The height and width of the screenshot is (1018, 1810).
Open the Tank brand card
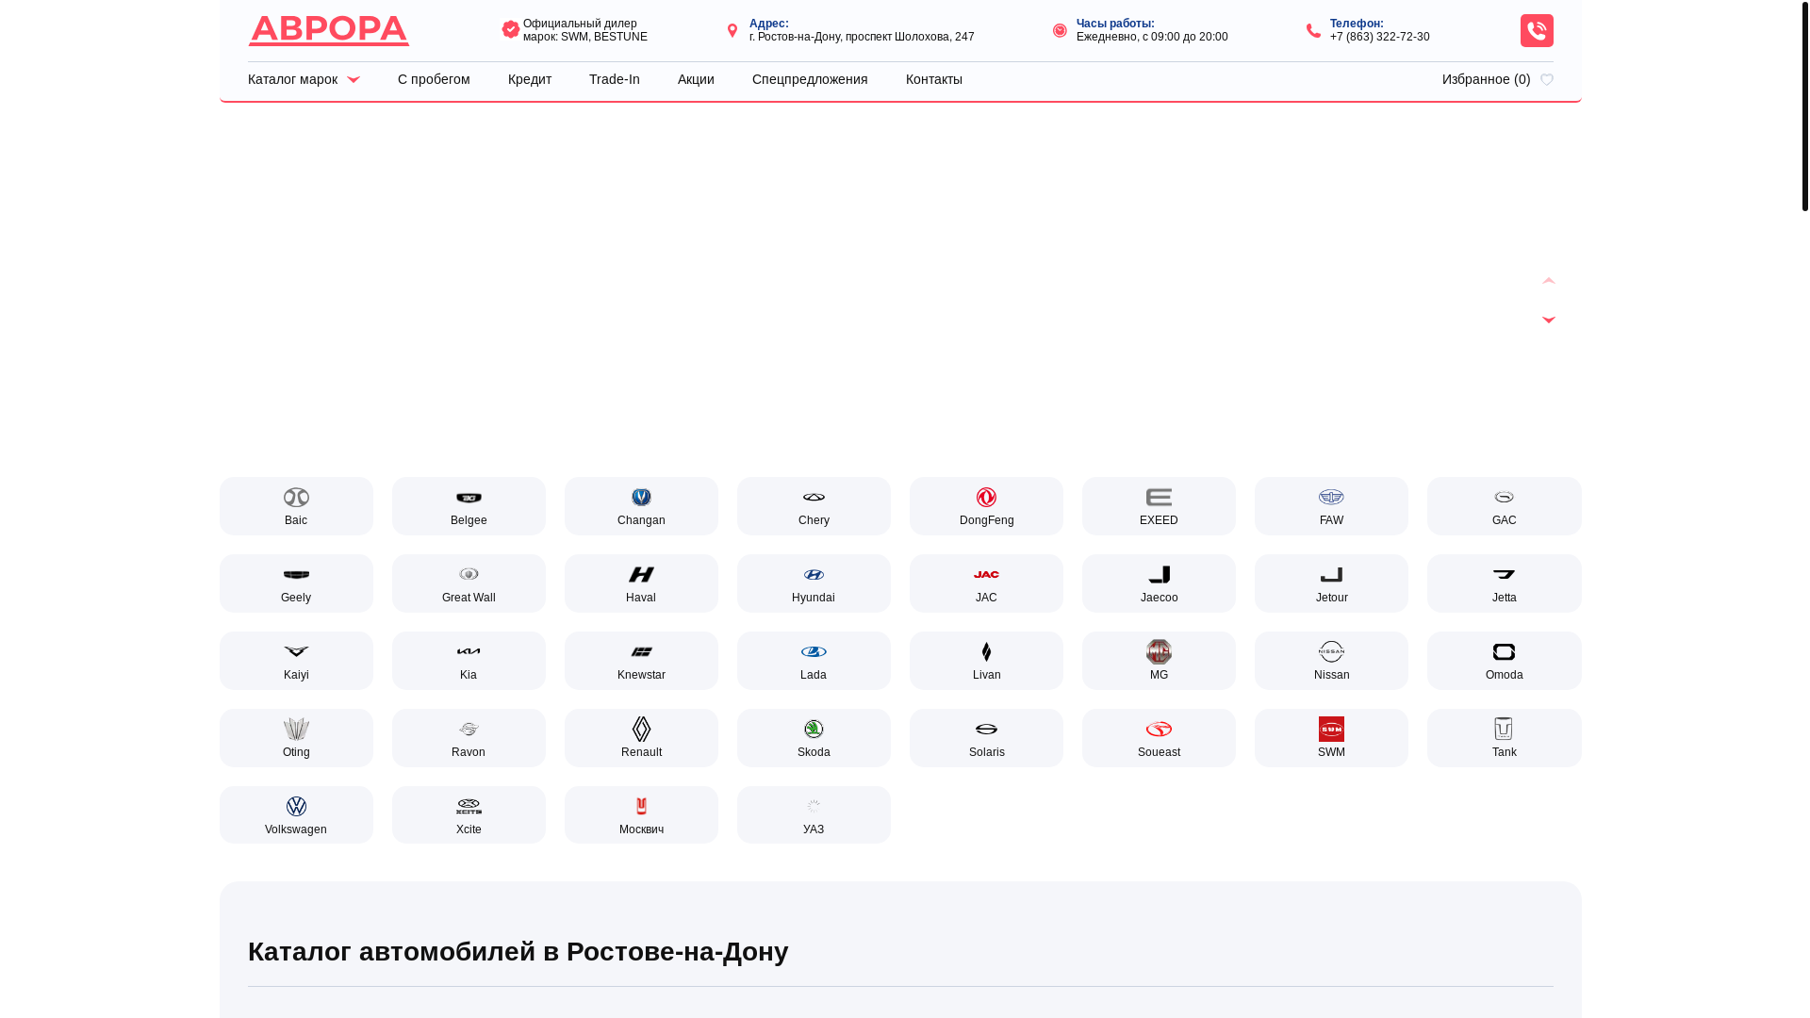[1504, 738]
